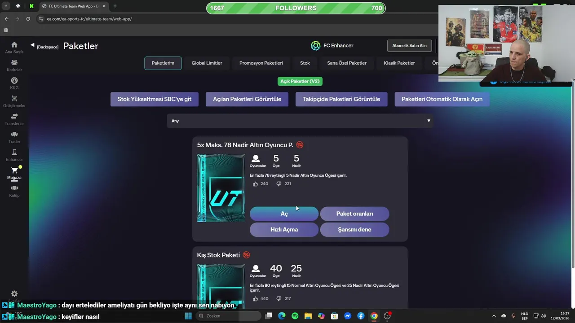Click Paketleri Otomatik Olarak Açın
Image resolution: width=575 pixels, height=323 pixels.
click(x=442, y=99)
